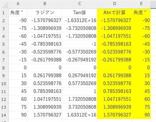This screenshot has height=122, width=156.
Task: Click cell E4 containing -60
Action: 141,36
